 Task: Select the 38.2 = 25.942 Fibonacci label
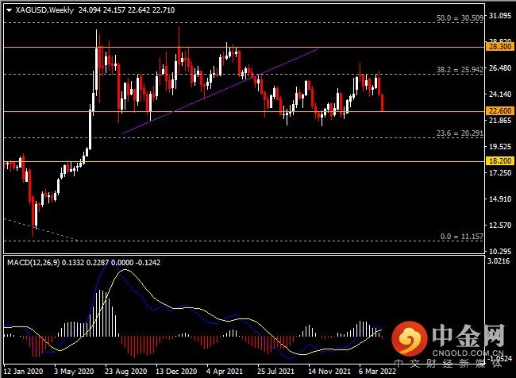[460, 69]
